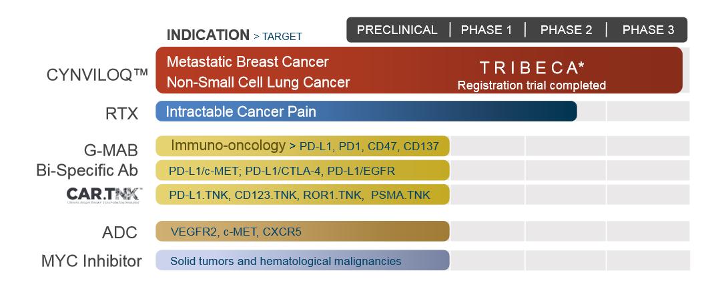Click the CYNVILOQ product label

pos(97,75)
